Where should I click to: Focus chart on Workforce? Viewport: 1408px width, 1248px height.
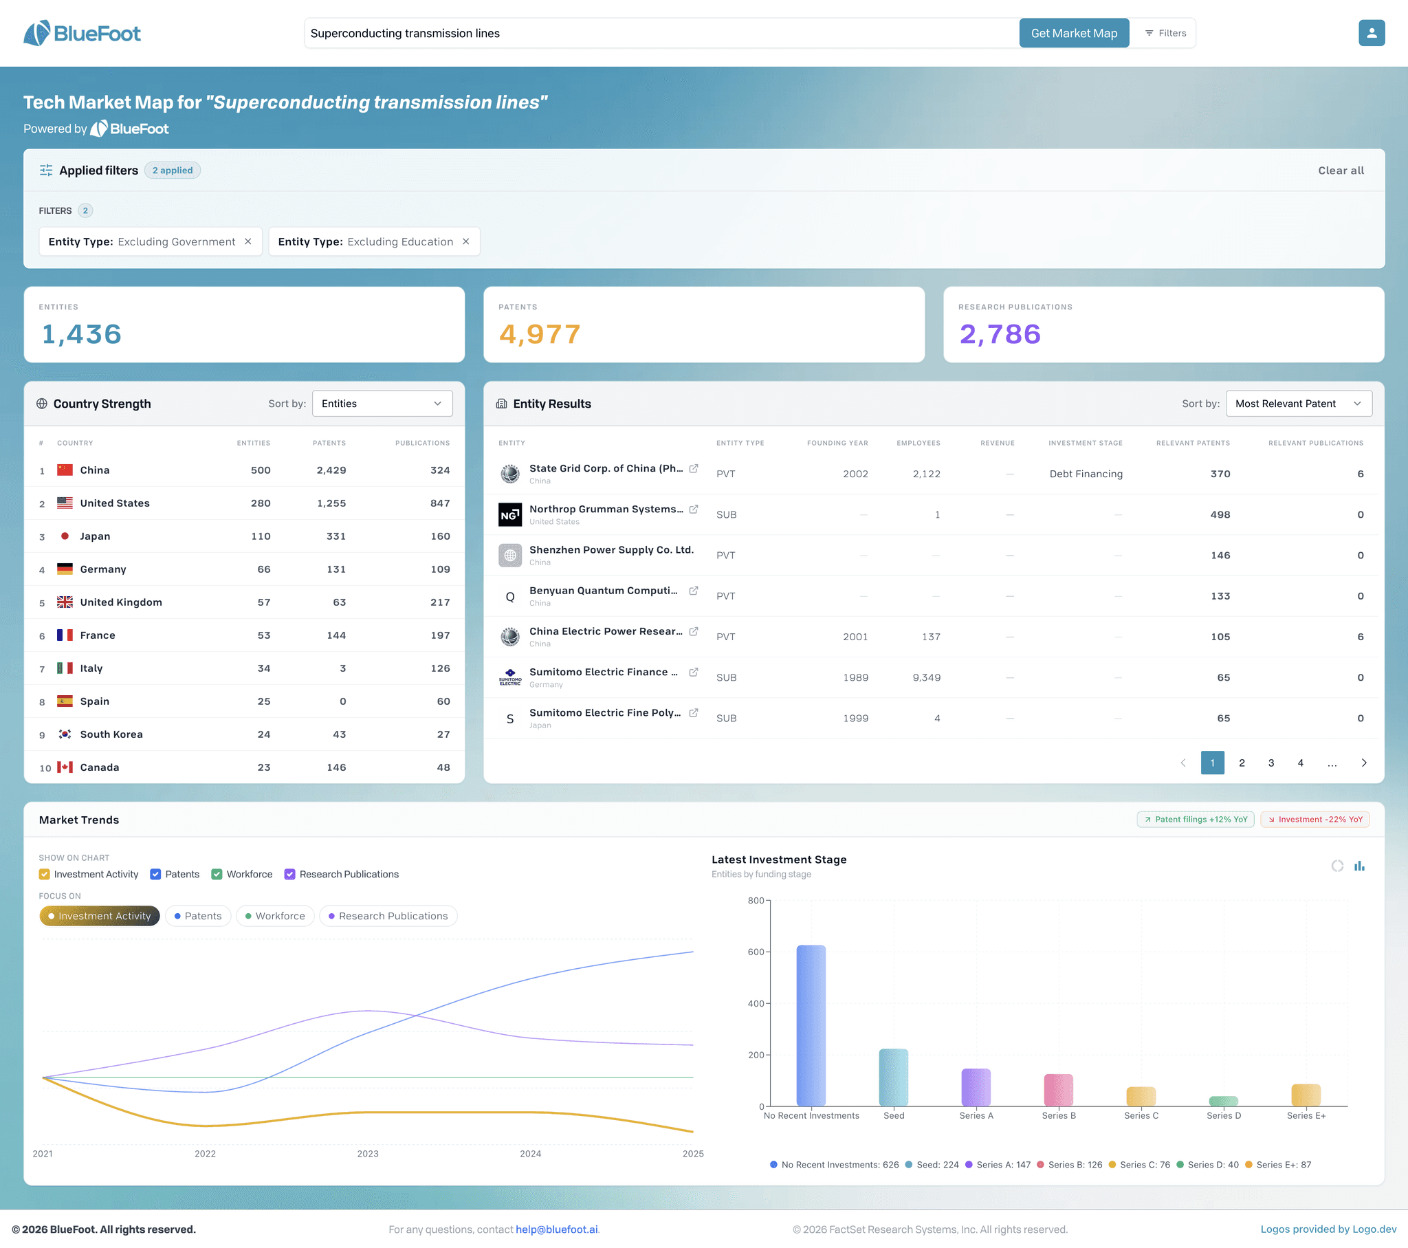point(275,916)
